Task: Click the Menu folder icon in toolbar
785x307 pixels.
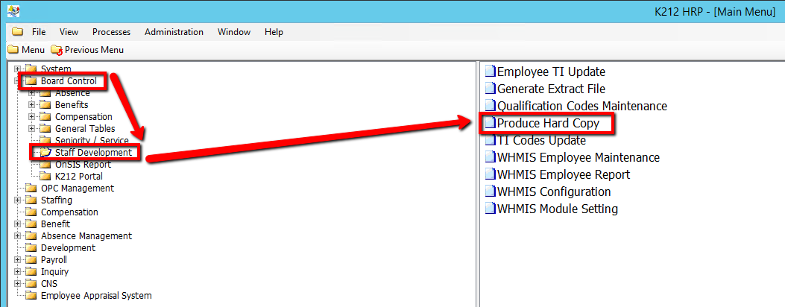Action: pos(13,50)
